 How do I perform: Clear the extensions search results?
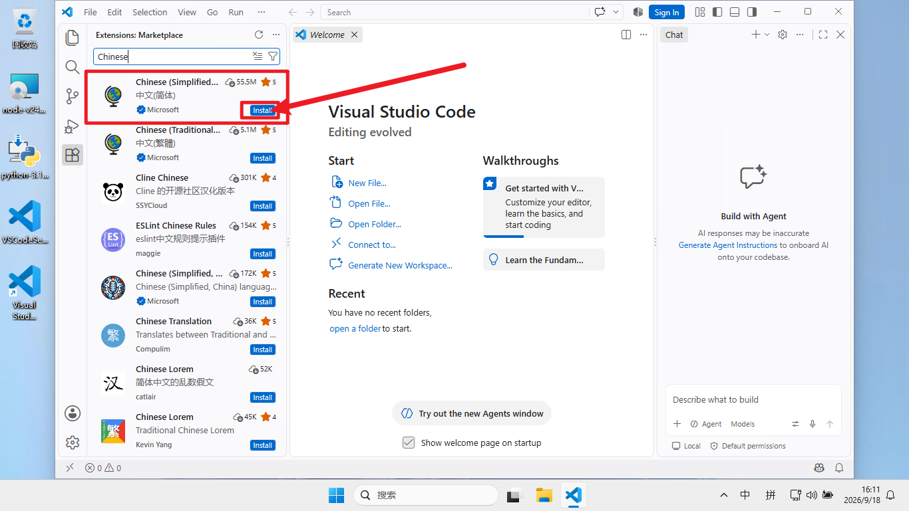click(x=258, y=56)
